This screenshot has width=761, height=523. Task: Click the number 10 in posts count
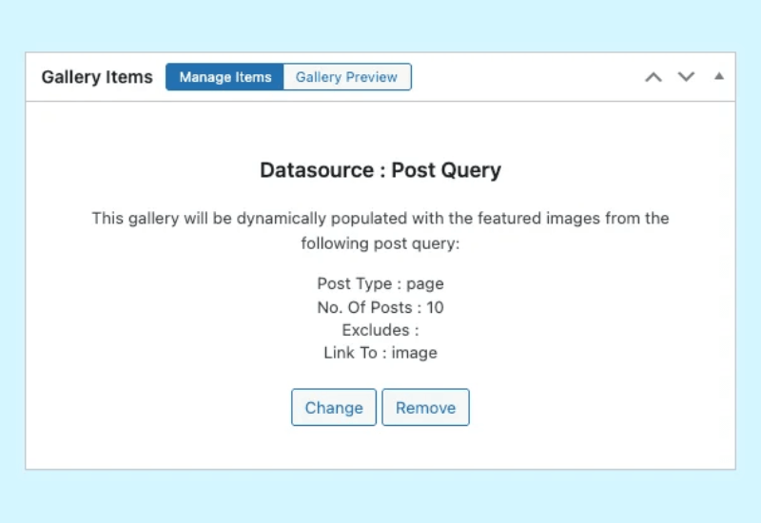[435, 307]
